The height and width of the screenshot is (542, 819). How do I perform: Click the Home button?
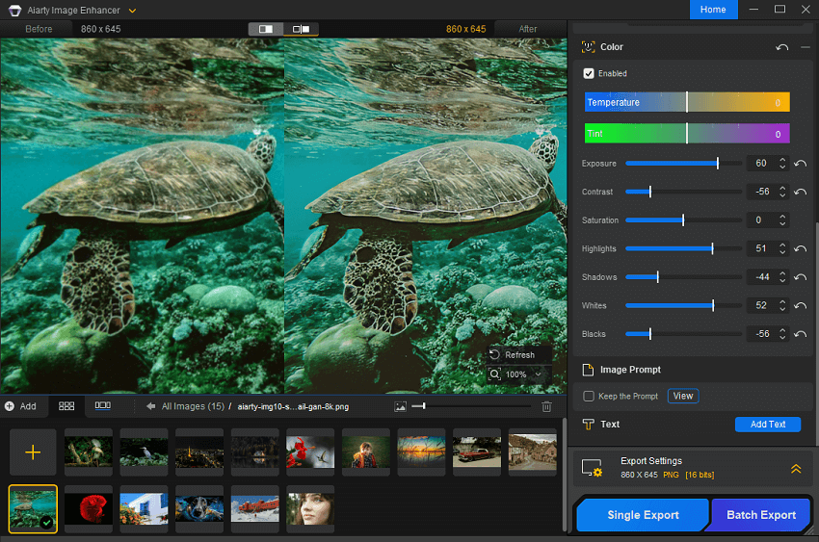pyautogui.click(x=713, y=10)
